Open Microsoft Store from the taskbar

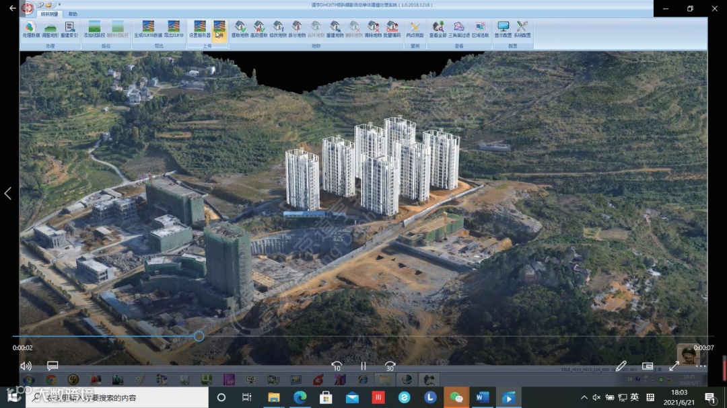[326, 397]
